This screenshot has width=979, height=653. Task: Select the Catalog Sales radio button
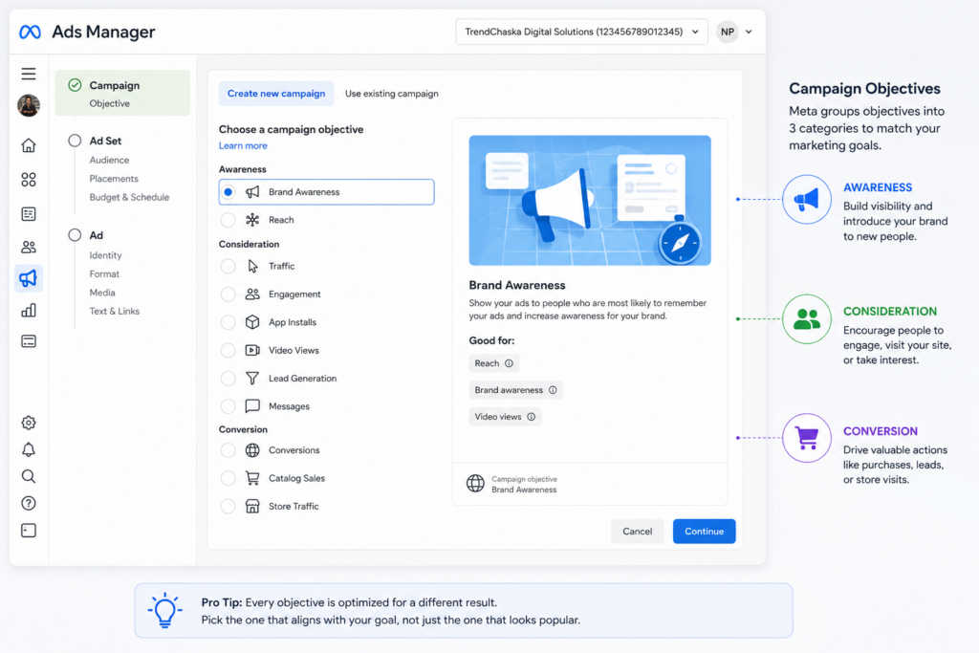pos(228,478)
